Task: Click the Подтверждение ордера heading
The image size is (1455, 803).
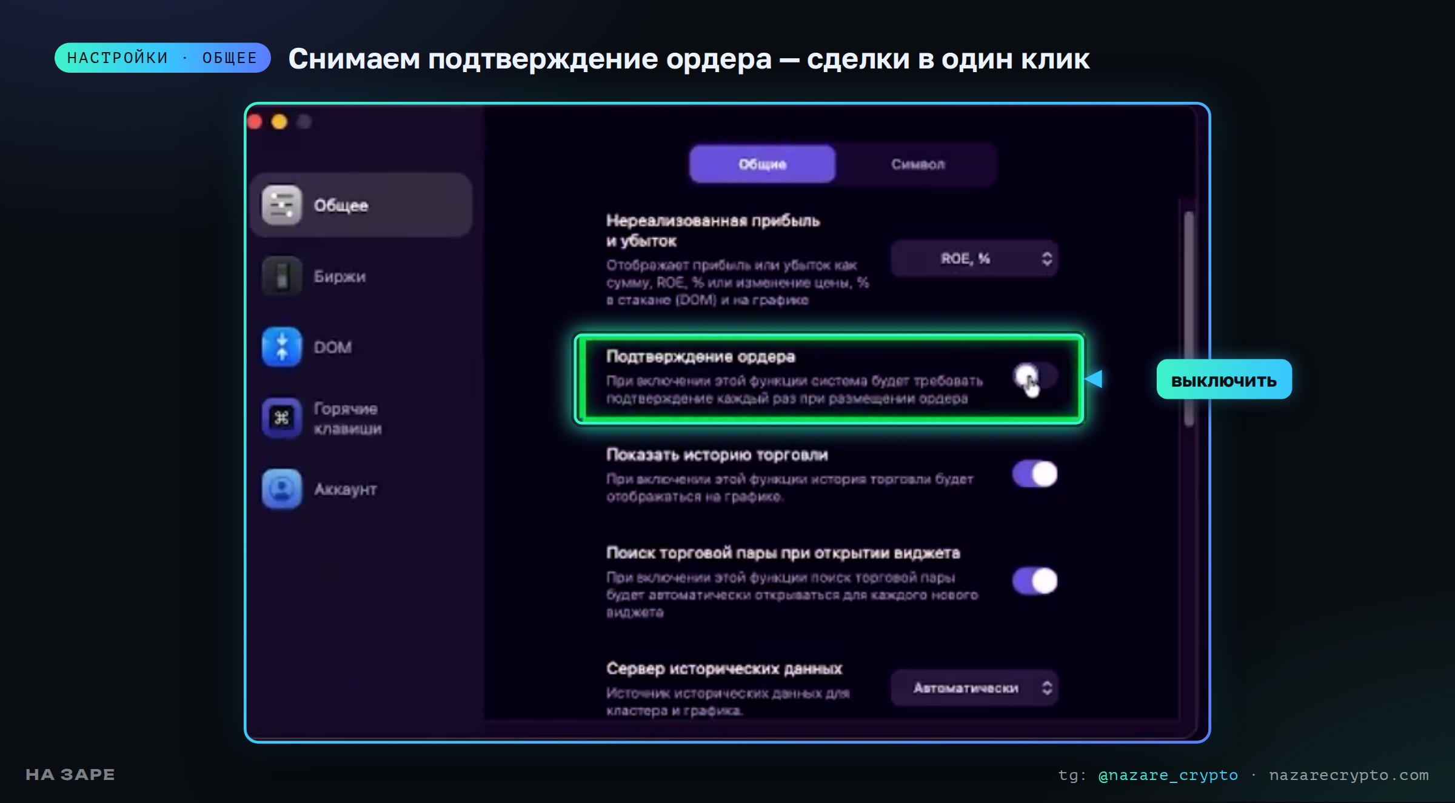Action: point(700,356)
